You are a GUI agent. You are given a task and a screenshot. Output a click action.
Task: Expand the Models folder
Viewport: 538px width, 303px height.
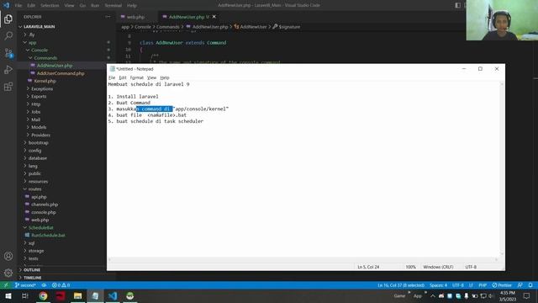[39, 127]
